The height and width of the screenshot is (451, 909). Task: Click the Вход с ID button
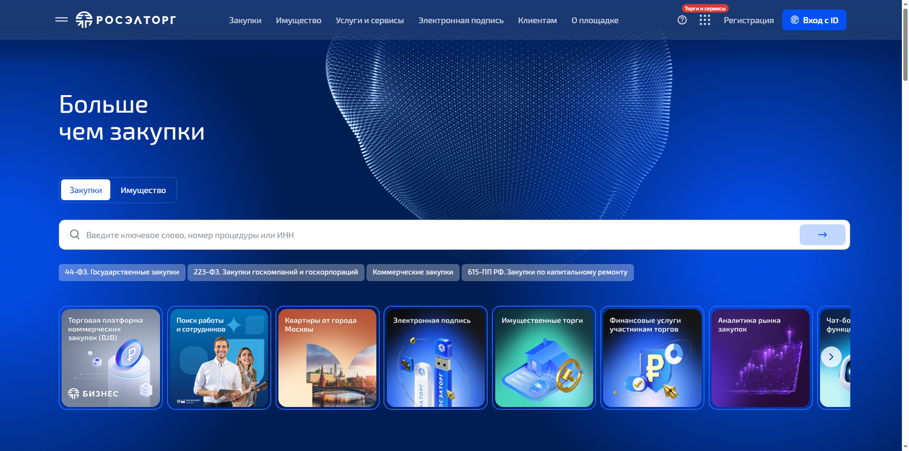click(x=814, y=20)
